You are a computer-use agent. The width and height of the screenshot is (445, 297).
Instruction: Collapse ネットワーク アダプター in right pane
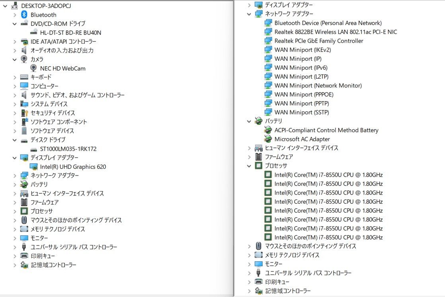249,14
